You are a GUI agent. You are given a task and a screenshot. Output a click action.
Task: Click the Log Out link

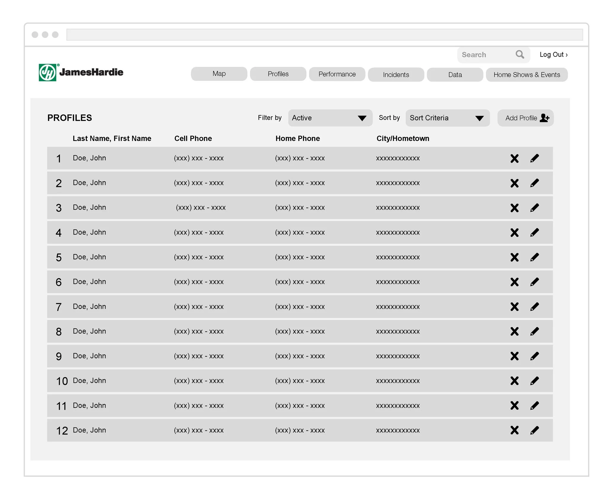553,55
